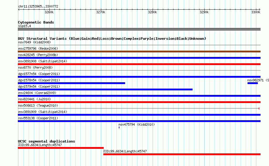Select the red nsv820441 loss bar
This screenshot has width=269, height=166.
(139, 102)
